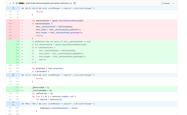
Task: Open the file's three-dot options menu
Action: point(174,3)
